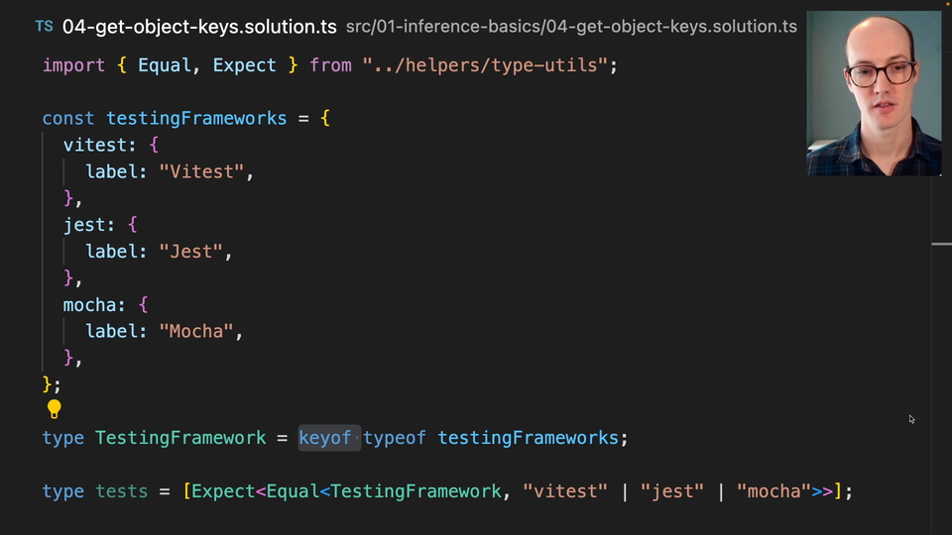Click the yellow lightbulb quick-fix icon

[x=55, y=409]
